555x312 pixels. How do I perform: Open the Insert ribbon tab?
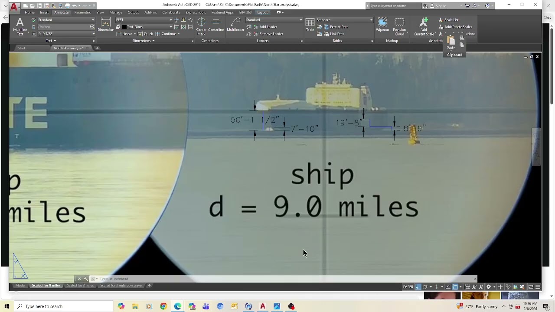click(x=44, y=13)
